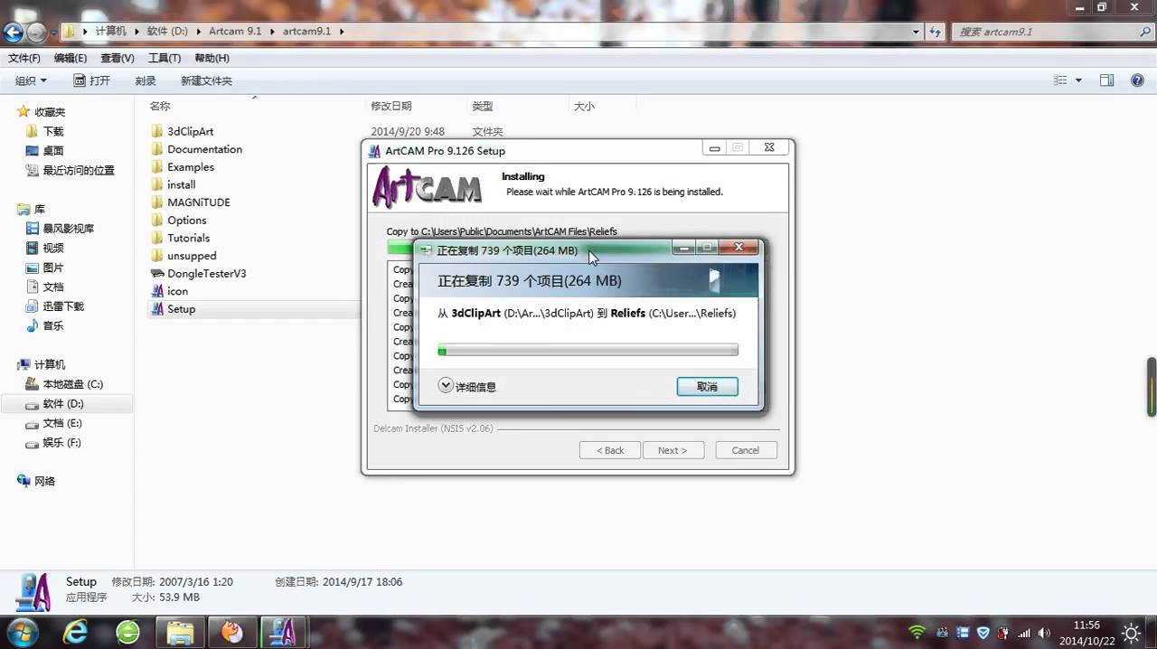1157x649 pixels.
Task: Open the Options folder
Action: (186, 221)
